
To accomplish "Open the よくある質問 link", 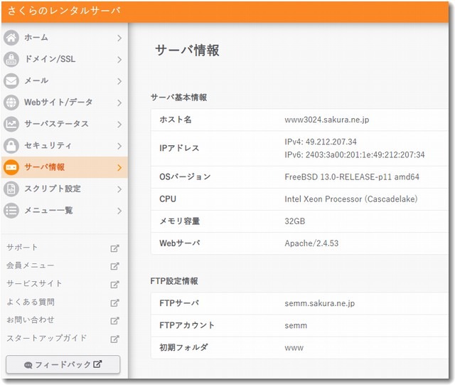I will pyautogui.click(x=31, y=302).
